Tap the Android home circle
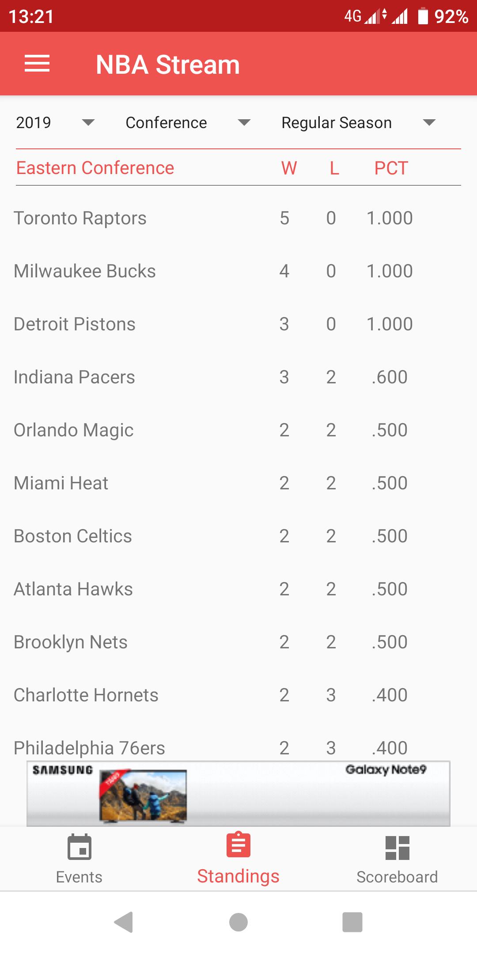Image resolution: width=477 pixels, height=954 pixels. click(x=238, y=922)
